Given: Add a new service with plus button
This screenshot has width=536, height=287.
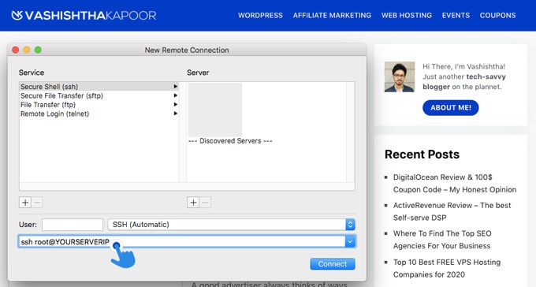Looking at the screenshot, I should (25, 203).
